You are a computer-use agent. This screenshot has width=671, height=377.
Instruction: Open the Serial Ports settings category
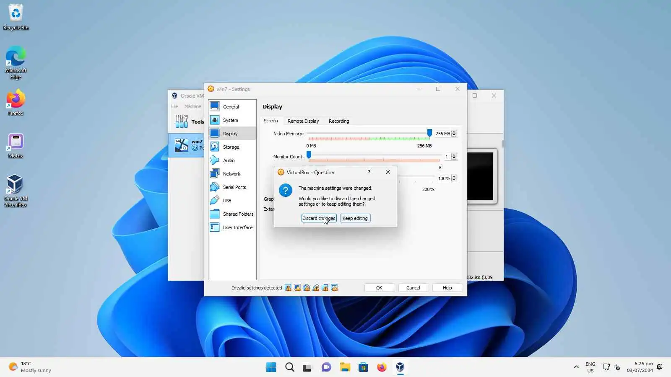(x=232, y=187)
